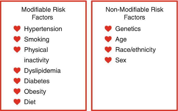Click the heart icon beside Dyslipidemia
The width and height of the screenshot is (178, 111).
17,70
